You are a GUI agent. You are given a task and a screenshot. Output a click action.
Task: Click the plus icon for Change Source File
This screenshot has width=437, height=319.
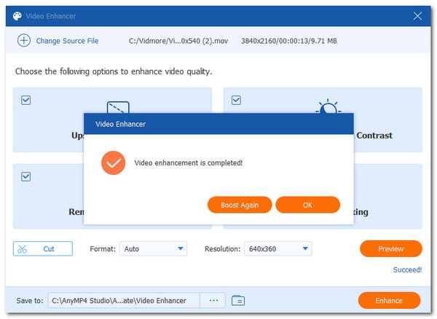[x=24, y=40]
